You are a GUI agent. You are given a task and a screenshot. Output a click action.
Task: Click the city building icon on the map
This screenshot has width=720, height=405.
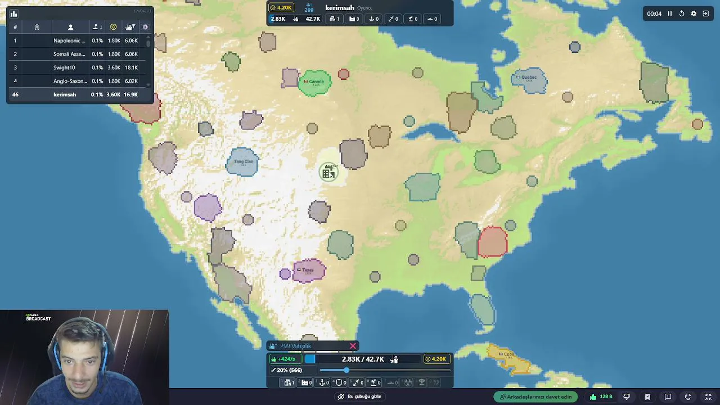pos(328,172)
